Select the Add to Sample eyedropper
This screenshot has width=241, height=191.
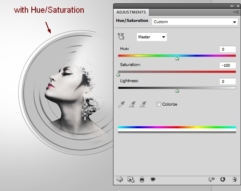132,104
